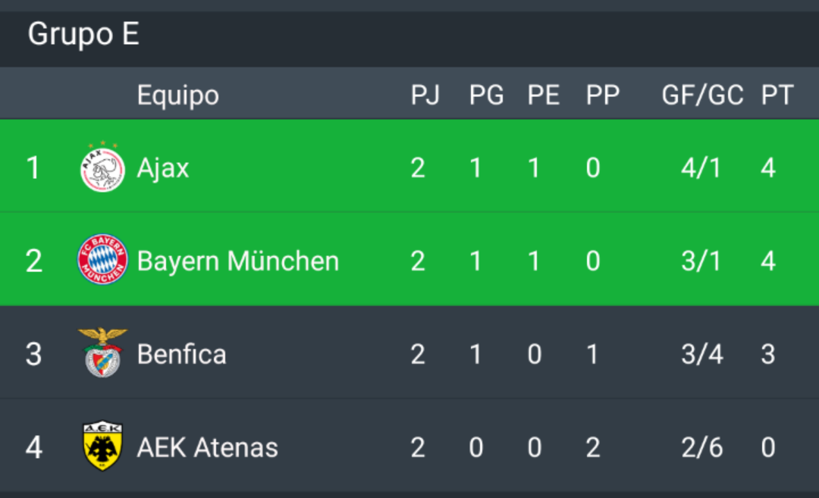
Task: Click the Grupo E header
Action: coord(83,34)
